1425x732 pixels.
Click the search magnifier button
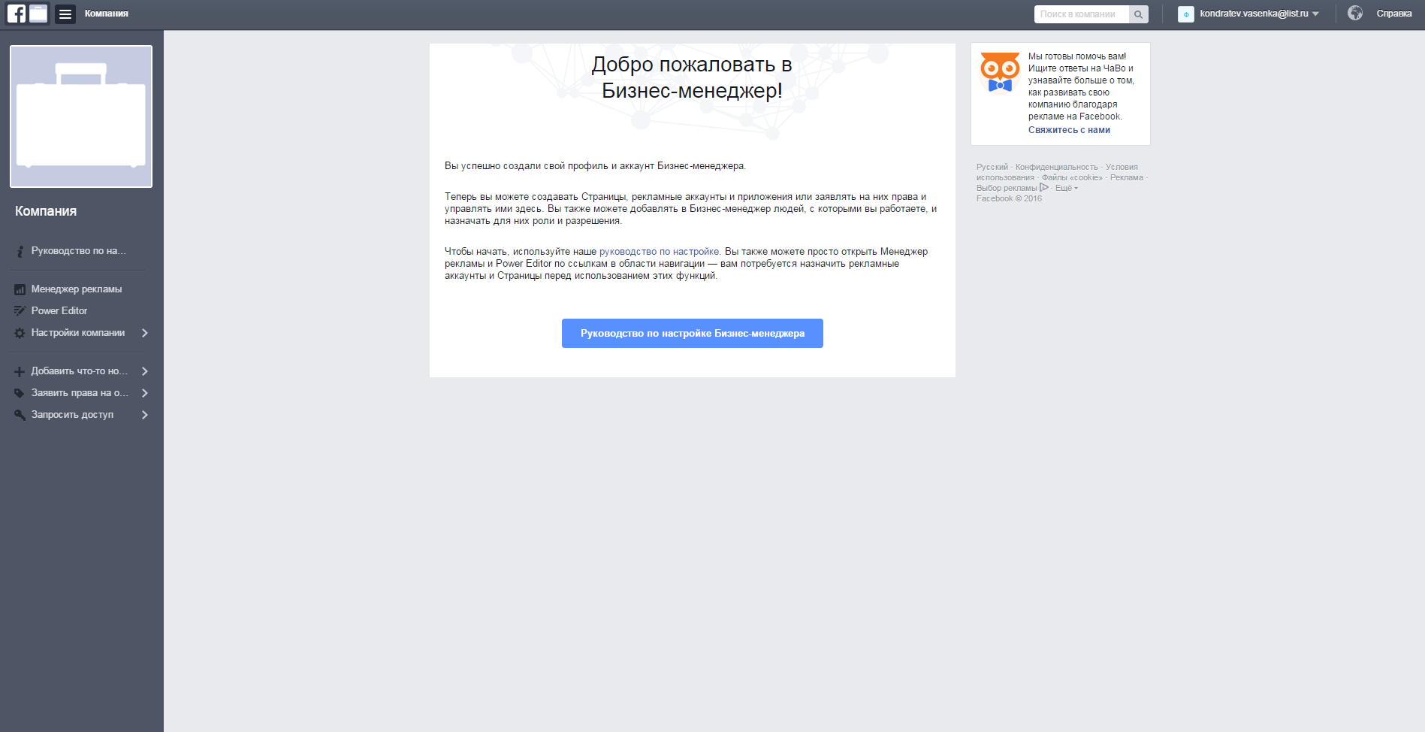1139,14
